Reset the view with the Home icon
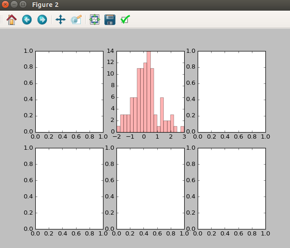This screenshot has height=248, width=290. tap(12, 19)
